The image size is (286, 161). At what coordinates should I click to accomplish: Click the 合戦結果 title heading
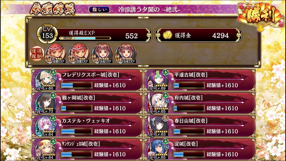click(53, 9)
